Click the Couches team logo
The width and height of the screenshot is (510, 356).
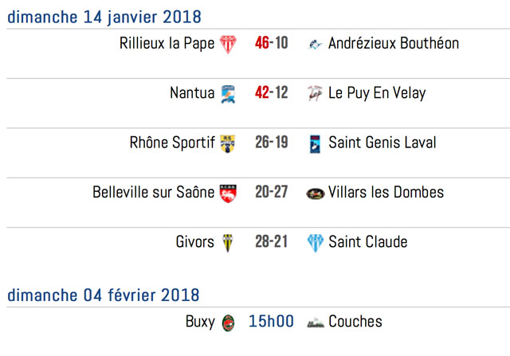click(316, 323)
